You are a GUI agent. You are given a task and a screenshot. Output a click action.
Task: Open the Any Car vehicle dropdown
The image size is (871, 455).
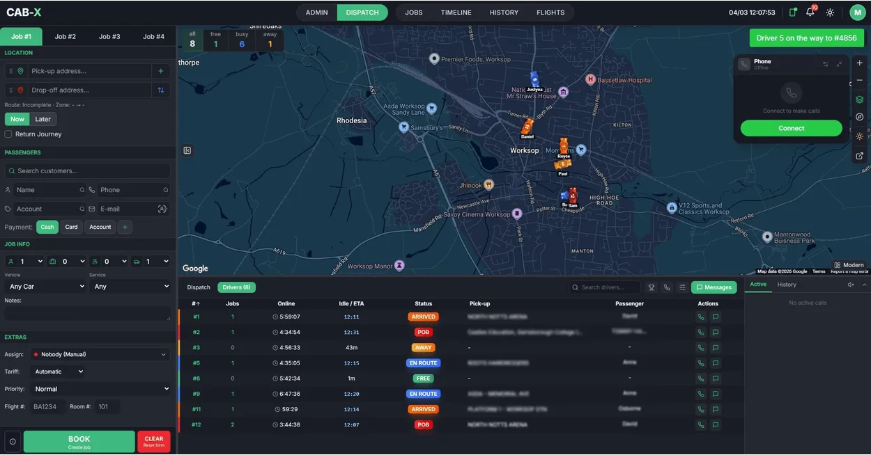[45, 286]
